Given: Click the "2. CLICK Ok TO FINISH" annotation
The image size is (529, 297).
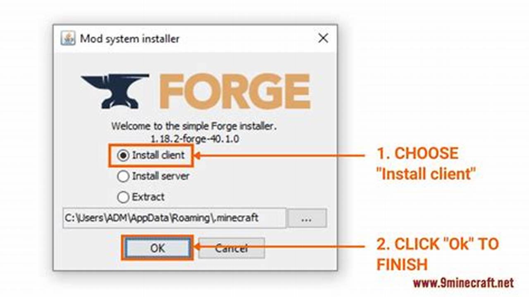Looking at the screenshot, I should (x=438, y=254).
